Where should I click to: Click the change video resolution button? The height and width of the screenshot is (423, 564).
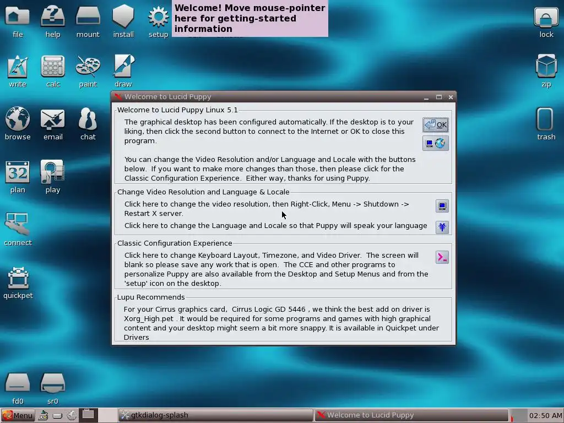(442, 206)
